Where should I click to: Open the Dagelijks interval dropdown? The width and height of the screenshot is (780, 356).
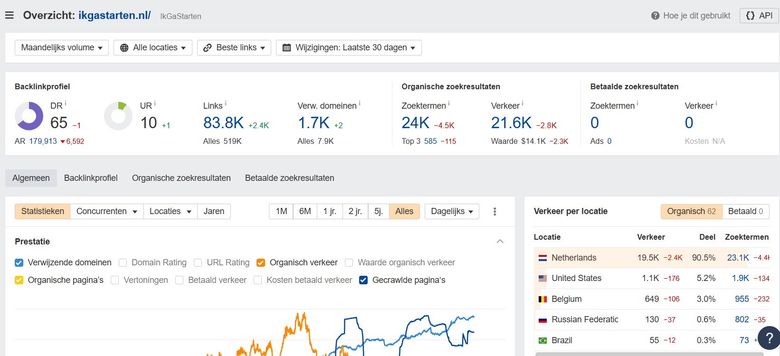tap(452, 211)
